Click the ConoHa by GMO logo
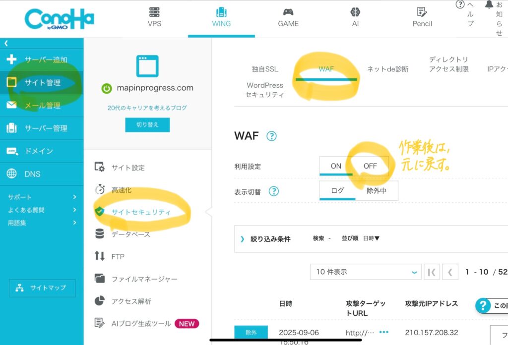This screenshot has height=345, width=508. coord(60,19)
